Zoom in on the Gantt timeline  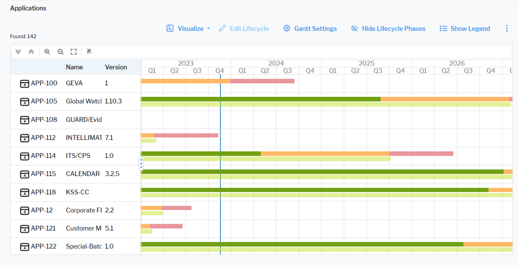47,52
